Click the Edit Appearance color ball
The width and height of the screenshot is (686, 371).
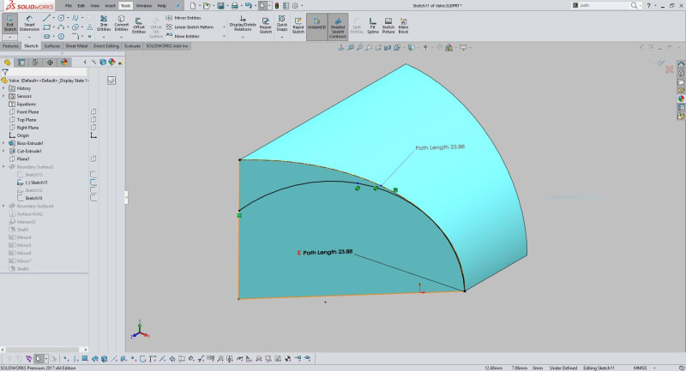448,48
